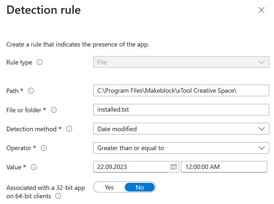Expand the Detection method dropdown
Image resolution: width=274 pixels, height=204 pixels.
click(x=181, y=129)
